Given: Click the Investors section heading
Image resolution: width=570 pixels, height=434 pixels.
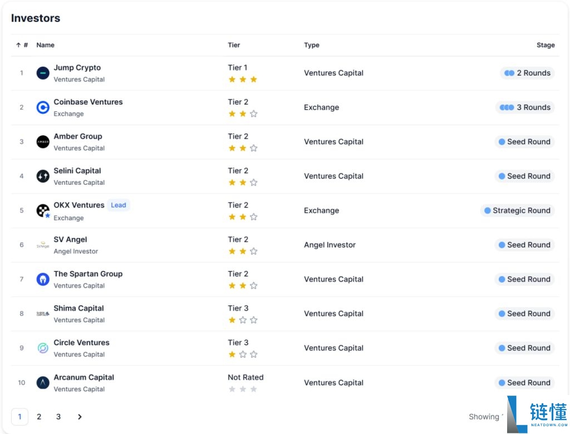Looking at the screenshot, I should (x=36, y=18).
